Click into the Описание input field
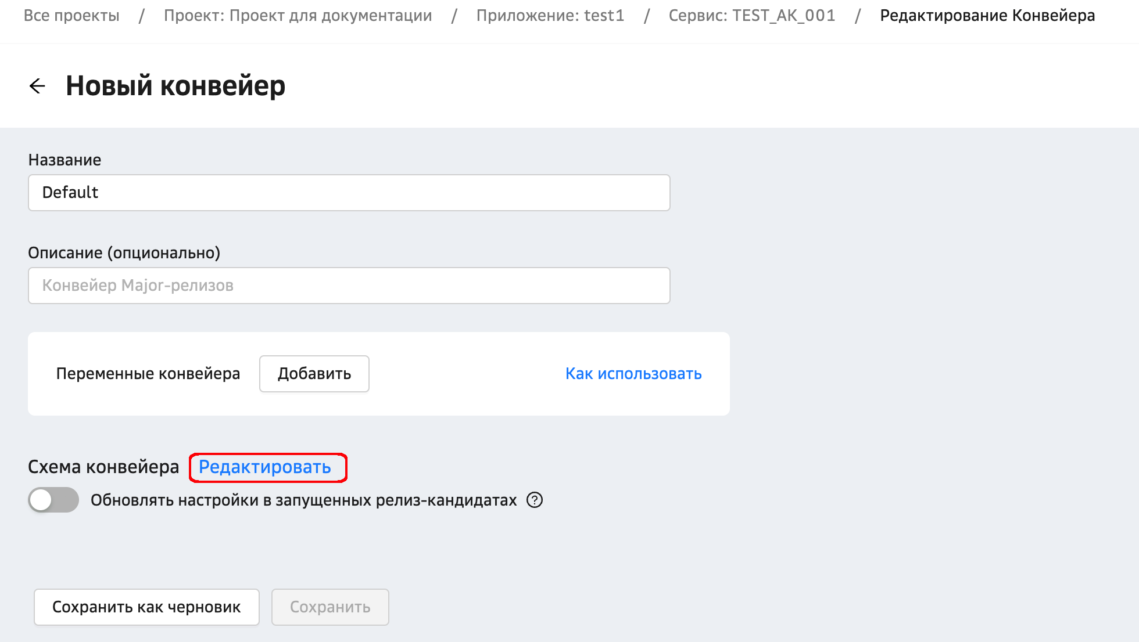 pyautogui.click(x=349, y=286)
